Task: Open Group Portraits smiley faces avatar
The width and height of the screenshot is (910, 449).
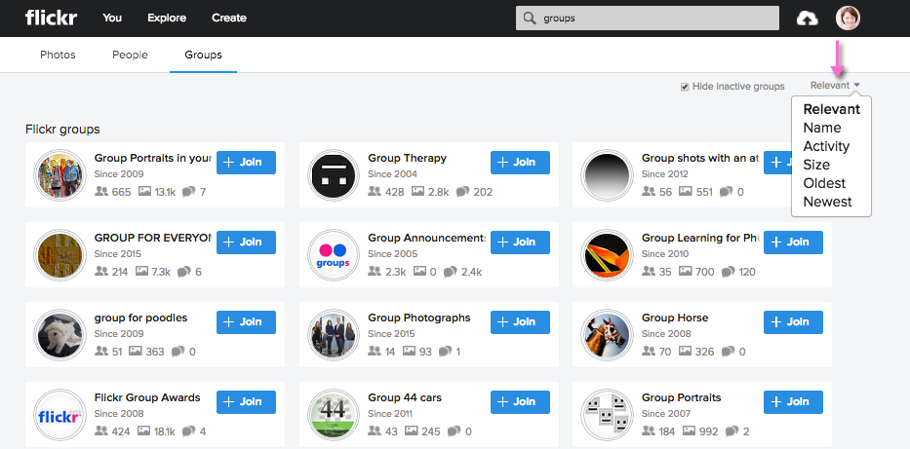Action: [607, 415]
